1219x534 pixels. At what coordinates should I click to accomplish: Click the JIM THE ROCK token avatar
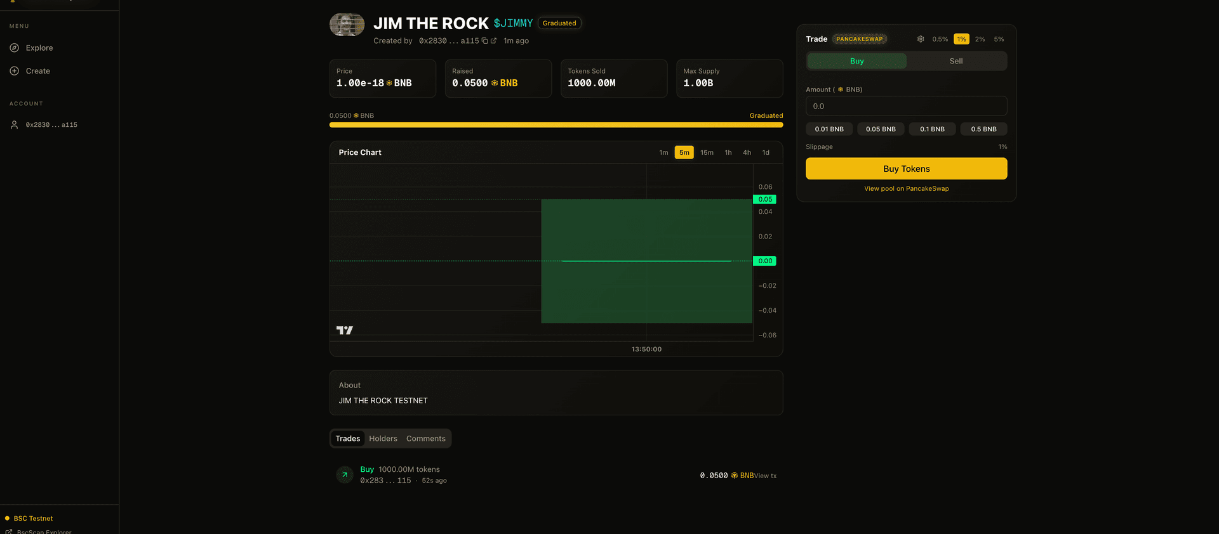pyautogui.click(x=347, y=25)
